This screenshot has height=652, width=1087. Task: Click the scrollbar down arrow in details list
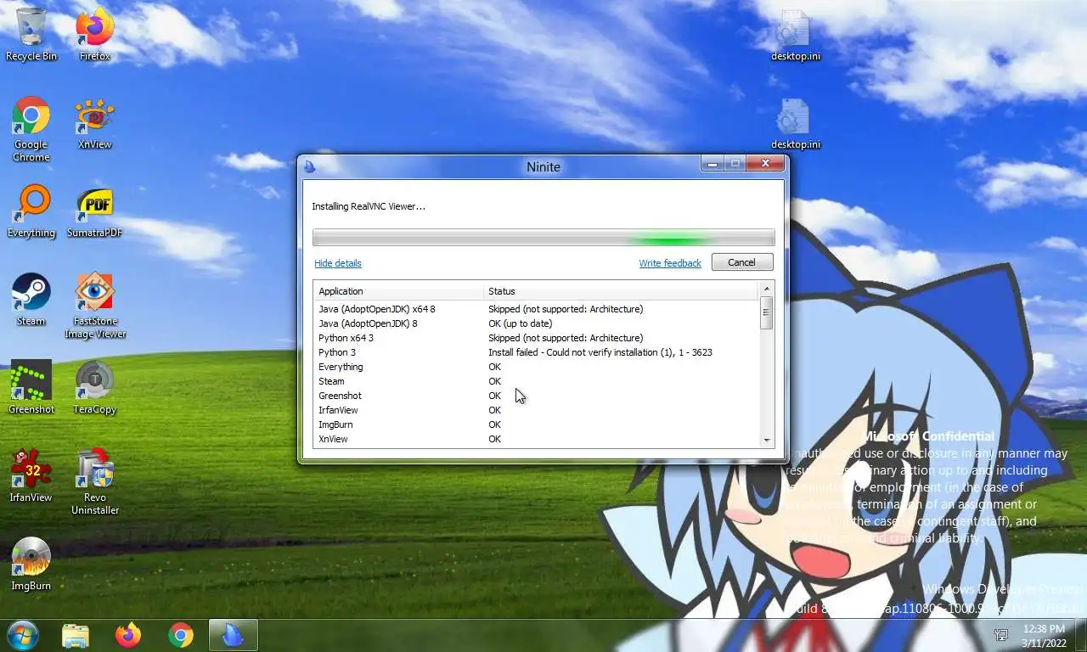[767, 440]
